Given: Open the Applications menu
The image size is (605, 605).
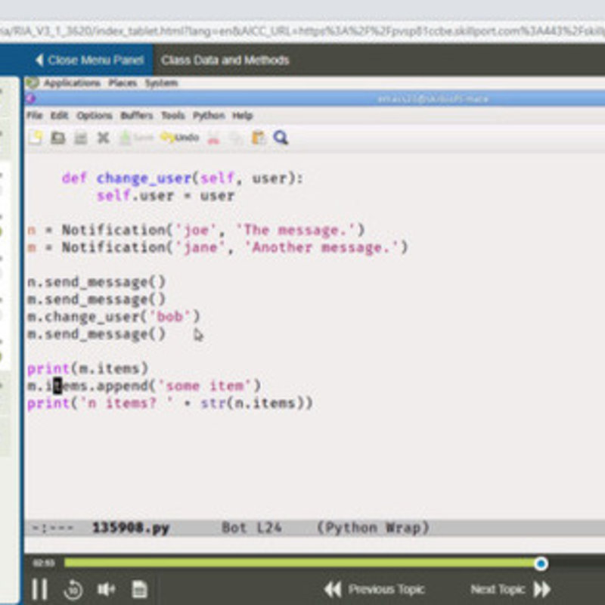Looking at the screenshot, I should 72,83.
